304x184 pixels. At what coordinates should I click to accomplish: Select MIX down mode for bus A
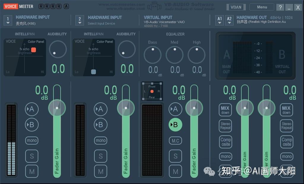[x=225, y=110]
